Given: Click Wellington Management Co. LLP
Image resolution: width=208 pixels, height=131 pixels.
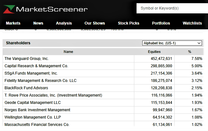Looking at the screenshot, I should coord(33,117).
